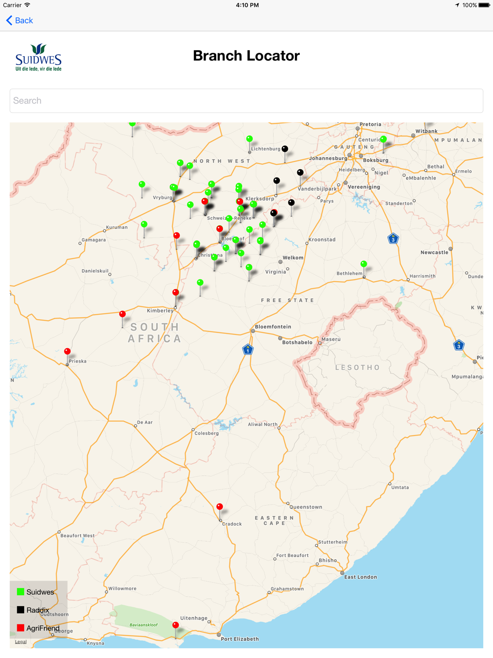This screenshot has height=658, width=493.
Task: Tap the Kimberley city label
Action: click(x=160, y=311)
